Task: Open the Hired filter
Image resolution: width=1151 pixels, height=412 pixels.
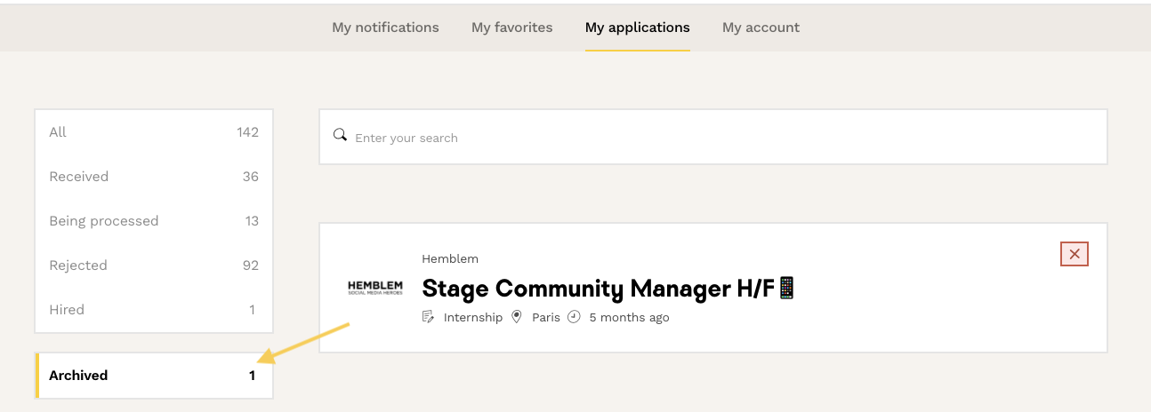Action: [154, 310]
